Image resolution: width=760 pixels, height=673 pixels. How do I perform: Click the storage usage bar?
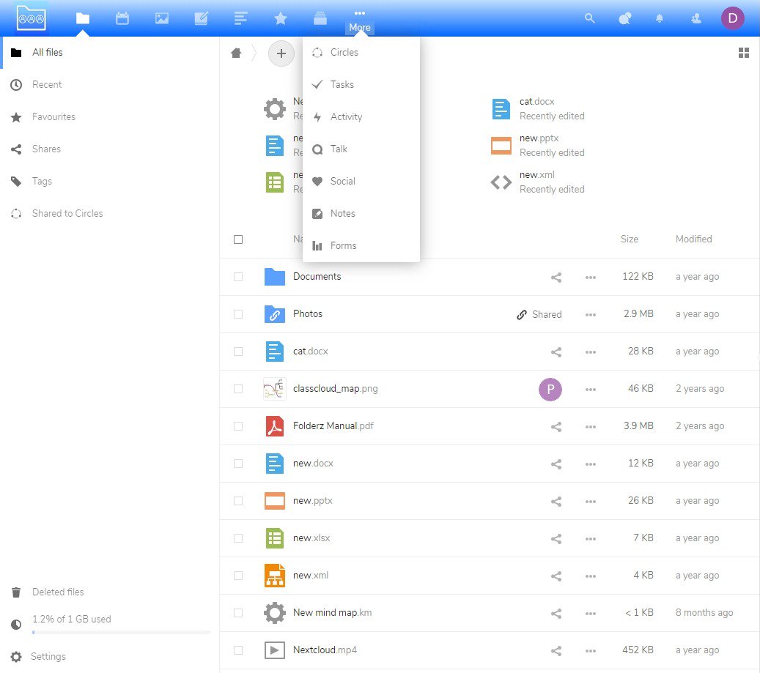pyautogui.click(x=121, y=632)
